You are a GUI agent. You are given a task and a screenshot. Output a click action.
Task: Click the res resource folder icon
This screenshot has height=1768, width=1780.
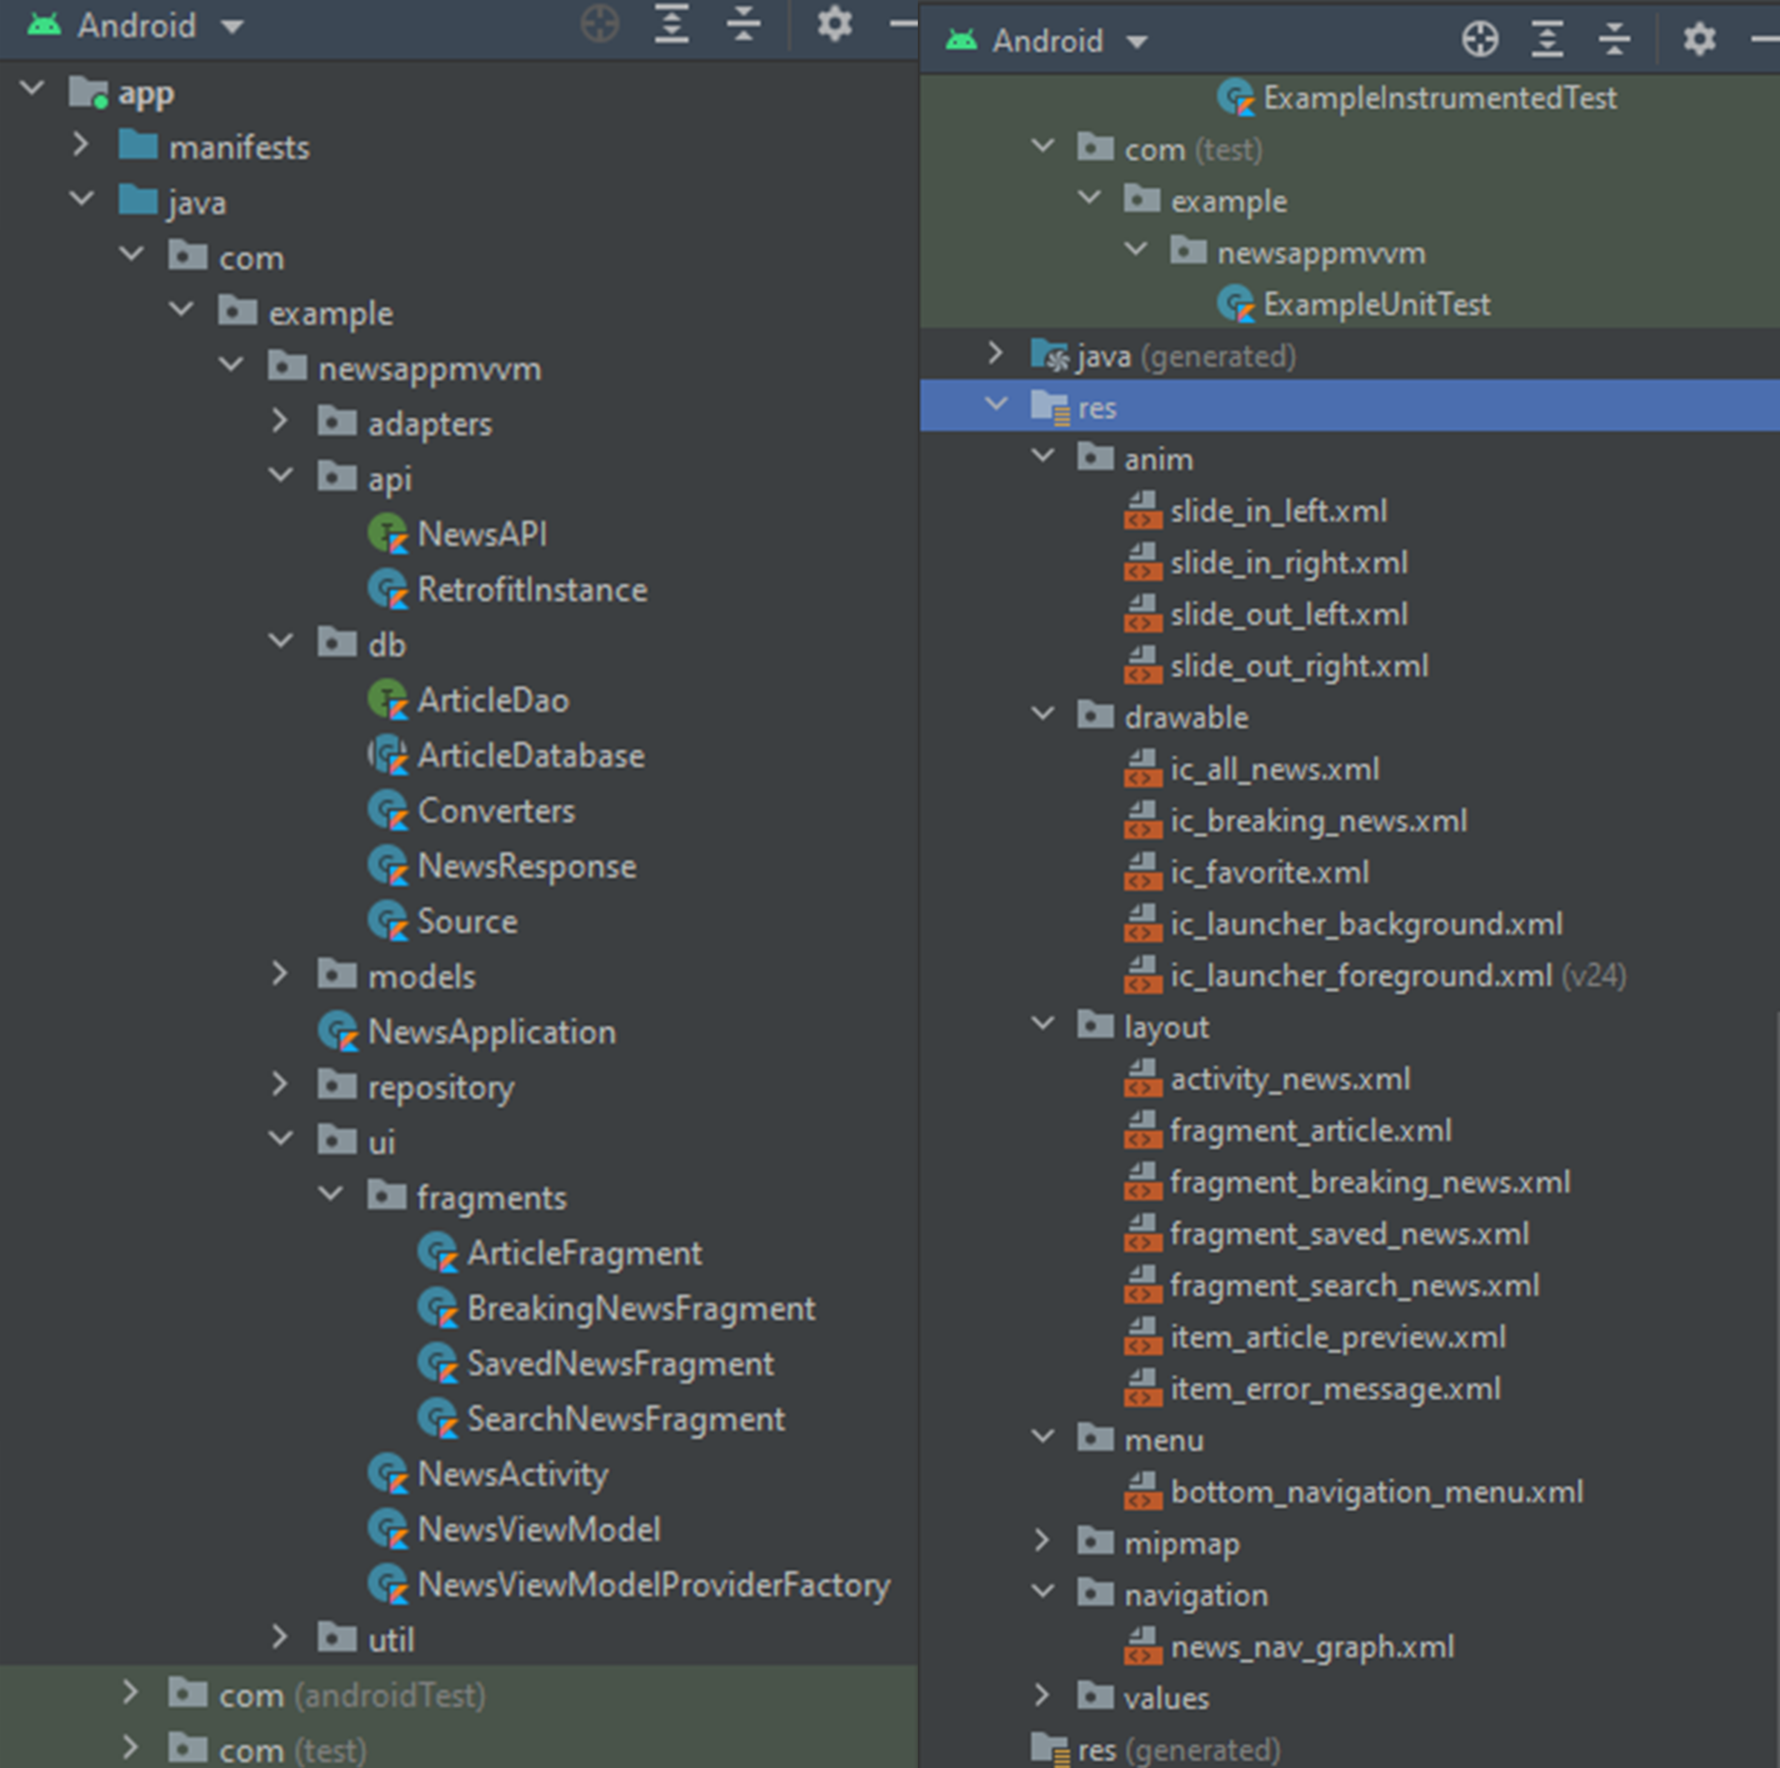pos(1049,407)
